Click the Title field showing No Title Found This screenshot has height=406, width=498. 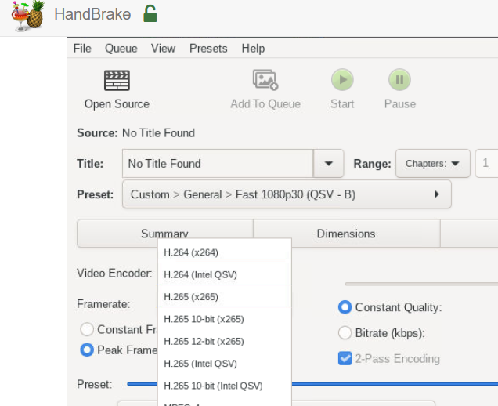click(218, 163)
